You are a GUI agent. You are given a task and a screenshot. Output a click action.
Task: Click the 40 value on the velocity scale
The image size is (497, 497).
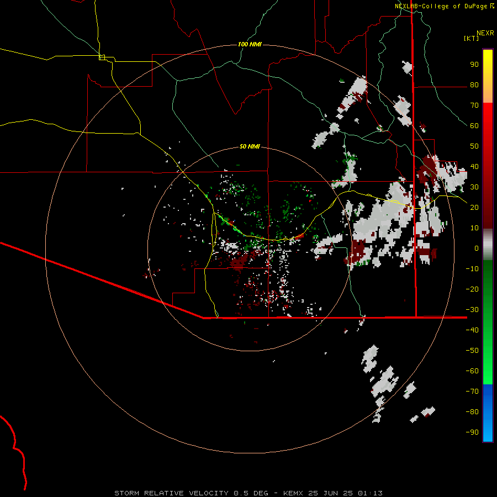pos(474,166)
